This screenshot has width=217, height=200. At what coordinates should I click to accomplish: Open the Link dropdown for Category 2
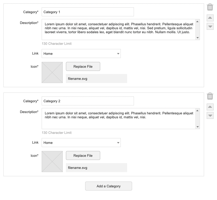point(81,143)
